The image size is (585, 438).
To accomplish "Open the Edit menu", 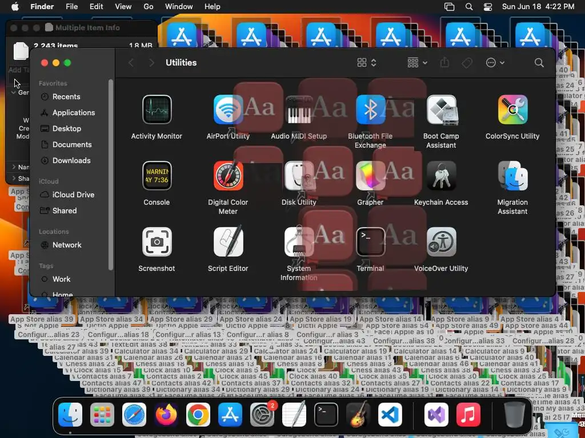I will click(96, 7).
